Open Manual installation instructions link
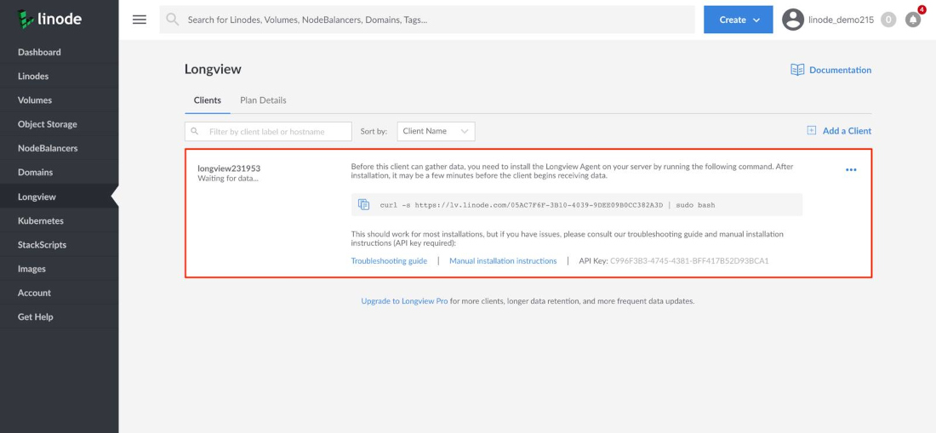The image size is (936, 433). coord(503,260)
